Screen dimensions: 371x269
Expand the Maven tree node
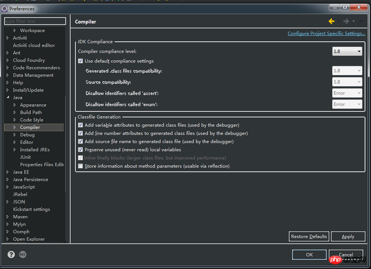tap(7, 217)
